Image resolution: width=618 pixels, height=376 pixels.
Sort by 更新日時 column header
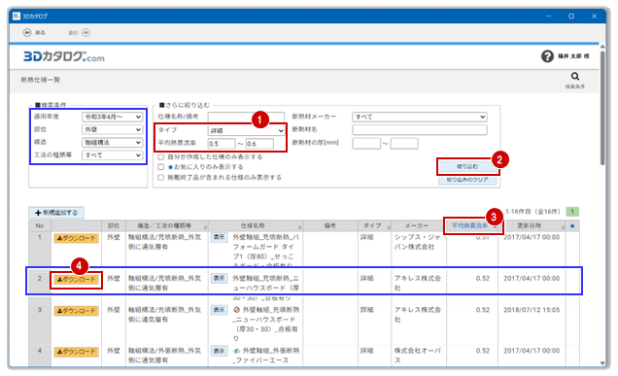(532, 225)
